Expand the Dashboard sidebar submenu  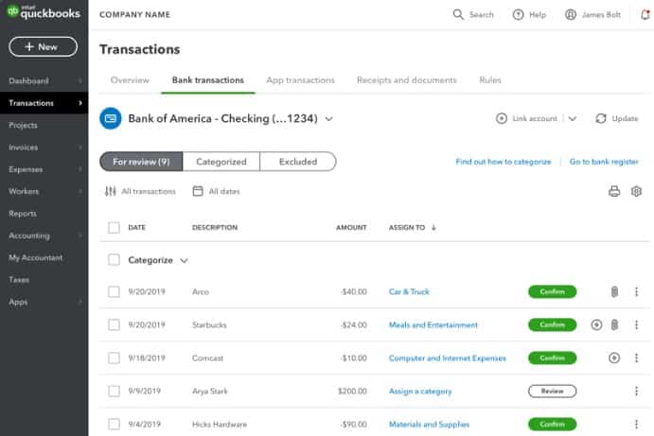point(80,81)
